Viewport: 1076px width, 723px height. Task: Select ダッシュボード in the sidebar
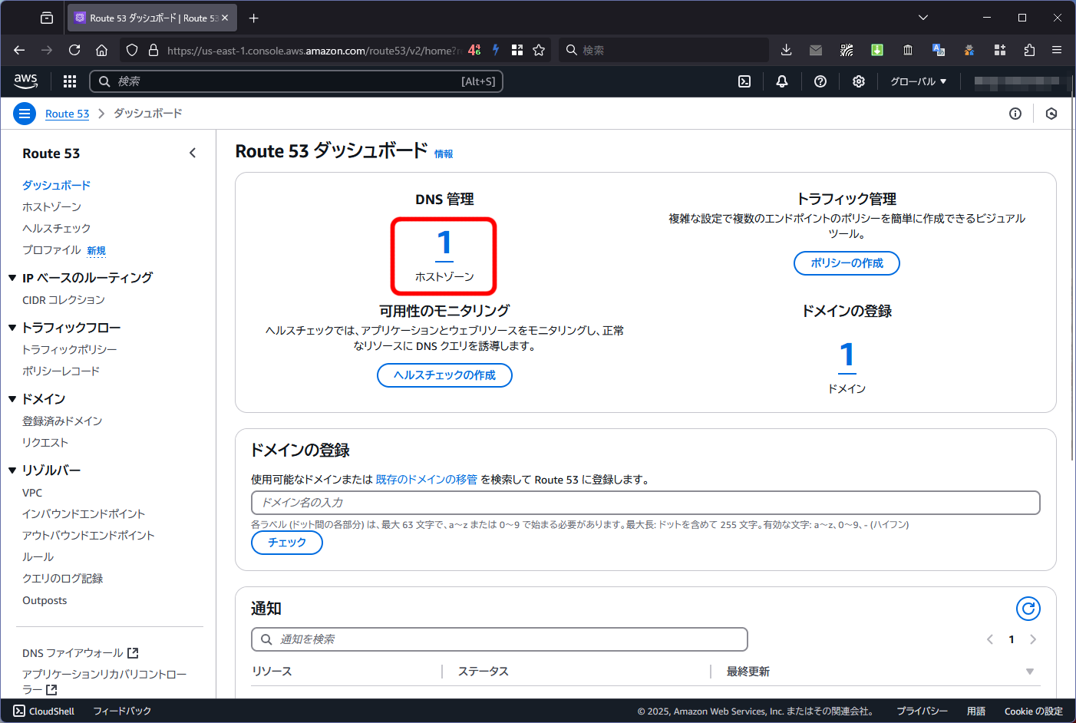(56, 185)
